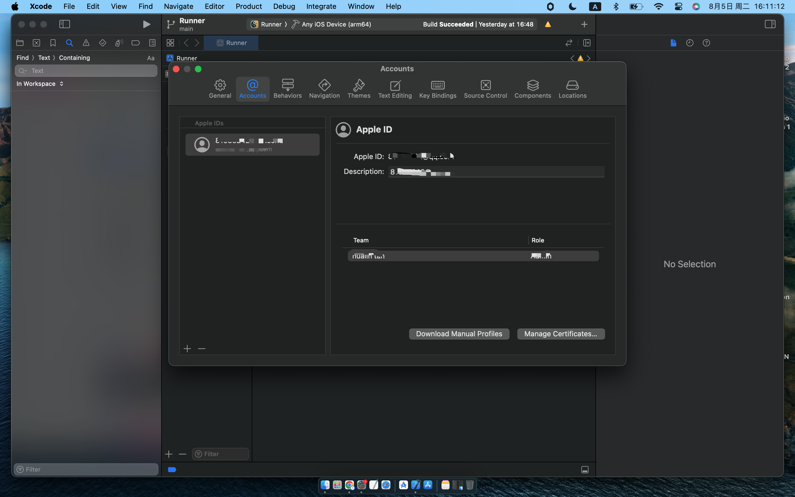Toggle breakpoints in the bottom debug bar

[172, 469]
